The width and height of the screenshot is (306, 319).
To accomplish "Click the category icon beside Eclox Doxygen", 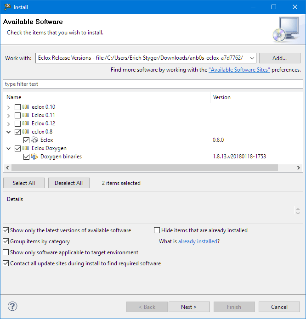I will [26, 148].
